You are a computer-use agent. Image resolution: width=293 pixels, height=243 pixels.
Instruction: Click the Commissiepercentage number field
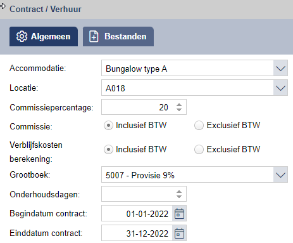[144, 107]
